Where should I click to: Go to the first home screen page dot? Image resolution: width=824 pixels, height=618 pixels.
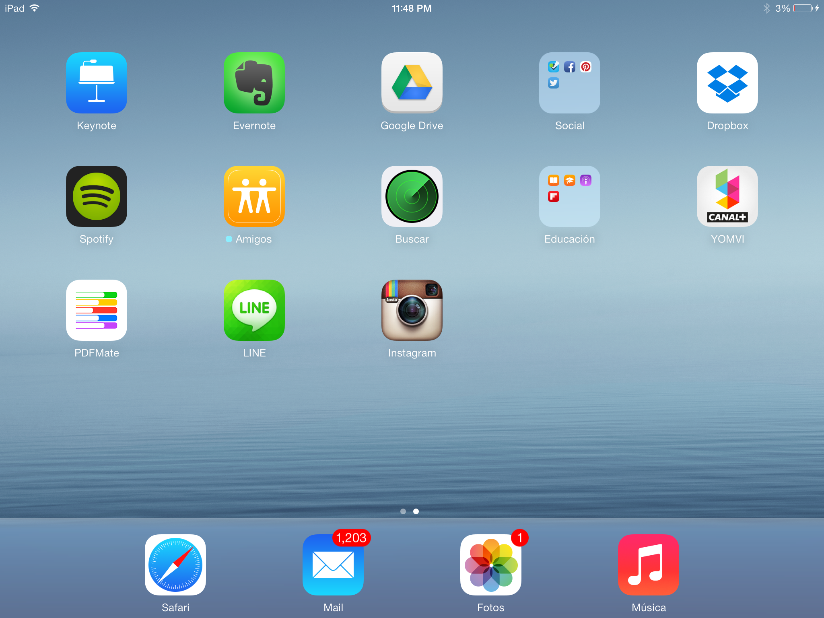(x=403, y=511)
